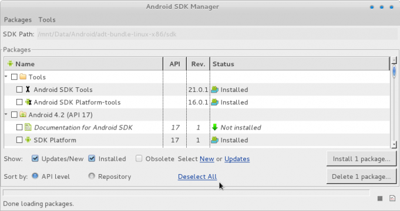
Task: Check the SDK Platform checkbox
Action: tap(19, 140)
